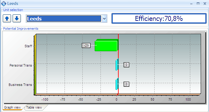Click the Personal Trans axis label
This screenshot has height=112, width=209.
point(21,65)
